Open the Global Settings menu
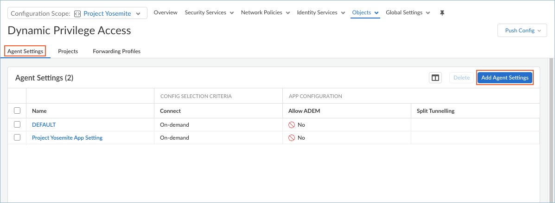 (408, 13)
